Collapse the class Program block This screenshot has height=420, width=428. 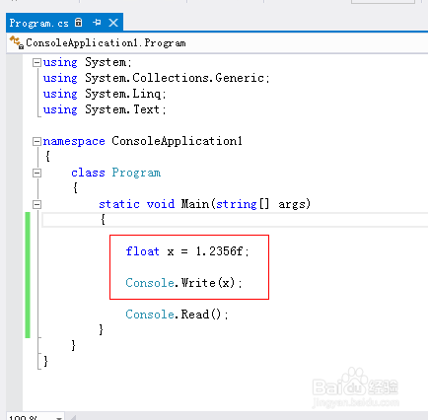coord(36,173)
